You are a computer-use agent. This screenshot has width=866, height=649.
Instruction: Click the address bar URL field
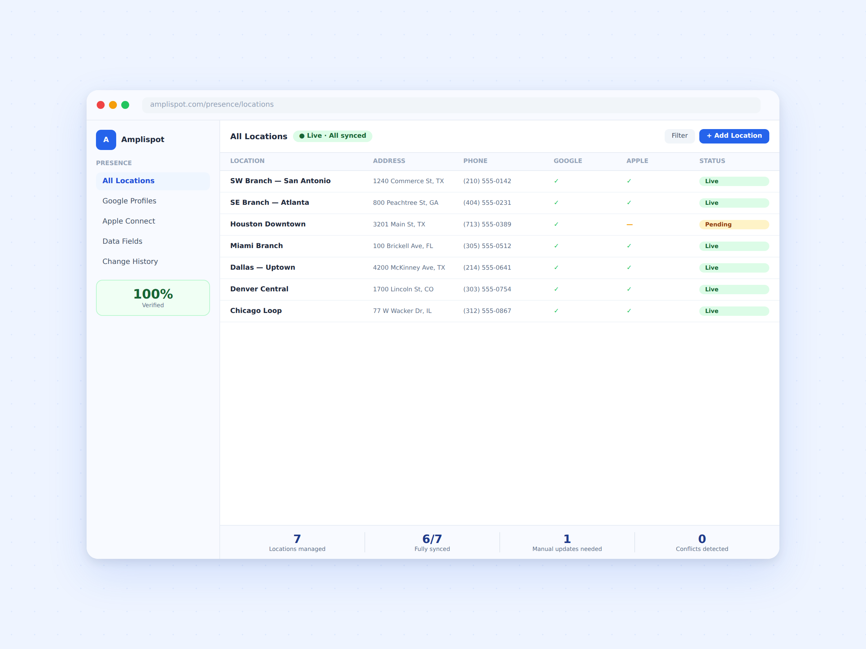point(451,105)
